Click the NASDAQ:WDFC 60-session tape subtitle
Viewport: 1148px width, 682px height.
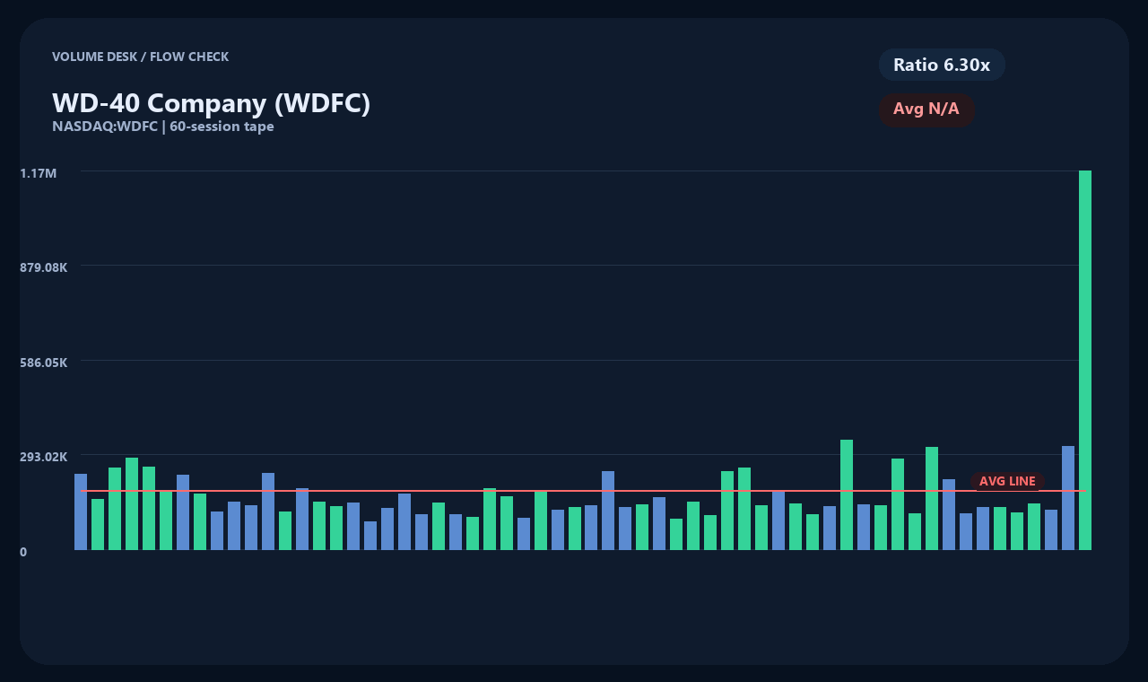[163, 127]
